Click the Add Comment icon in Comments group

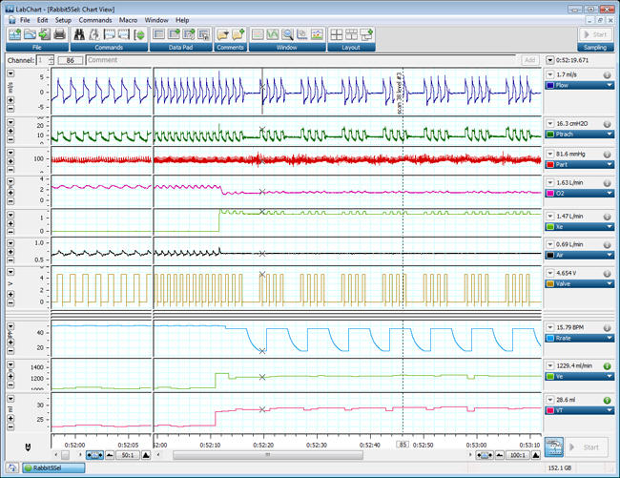pos(238,34)
